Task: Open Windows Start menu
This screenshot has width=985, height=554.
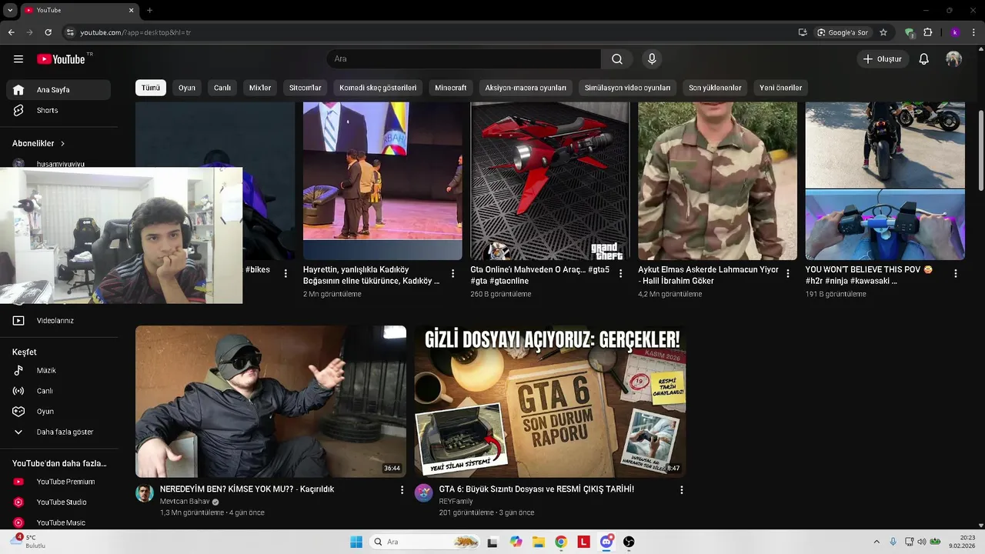Action: [356, 542]
